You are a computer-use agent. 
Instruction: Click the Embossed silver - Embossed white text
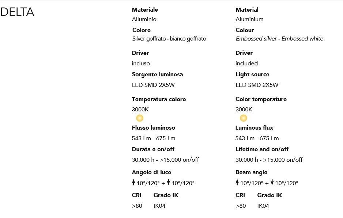pos(279,39)
